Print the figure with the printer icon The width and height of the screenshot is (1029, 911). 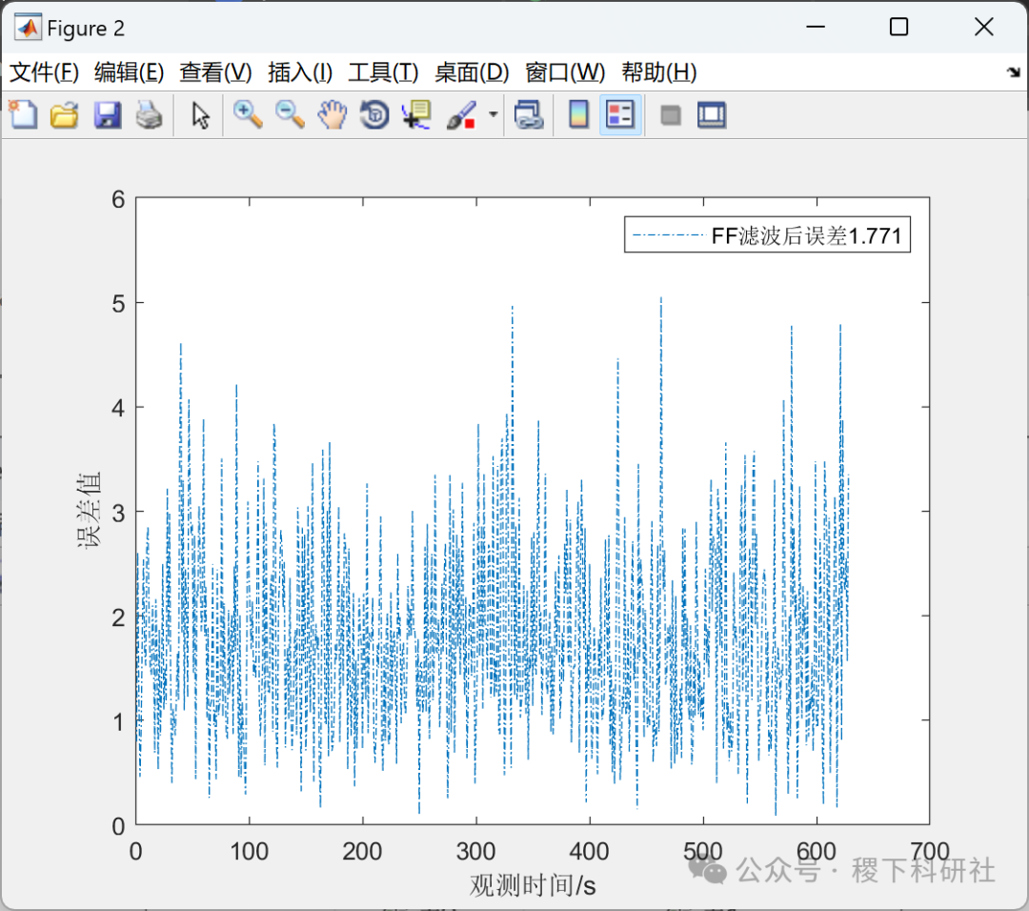point(149,115)
